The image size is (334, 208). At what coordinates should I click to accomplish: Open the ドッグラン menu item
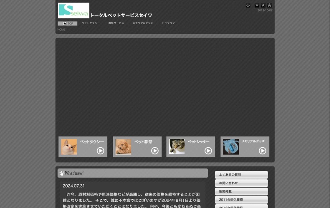click(x=168, y=23)
